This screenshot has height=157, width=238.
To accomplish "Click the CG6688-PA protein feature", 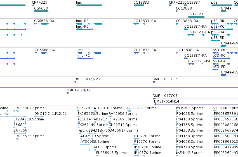I will (41, 53).
